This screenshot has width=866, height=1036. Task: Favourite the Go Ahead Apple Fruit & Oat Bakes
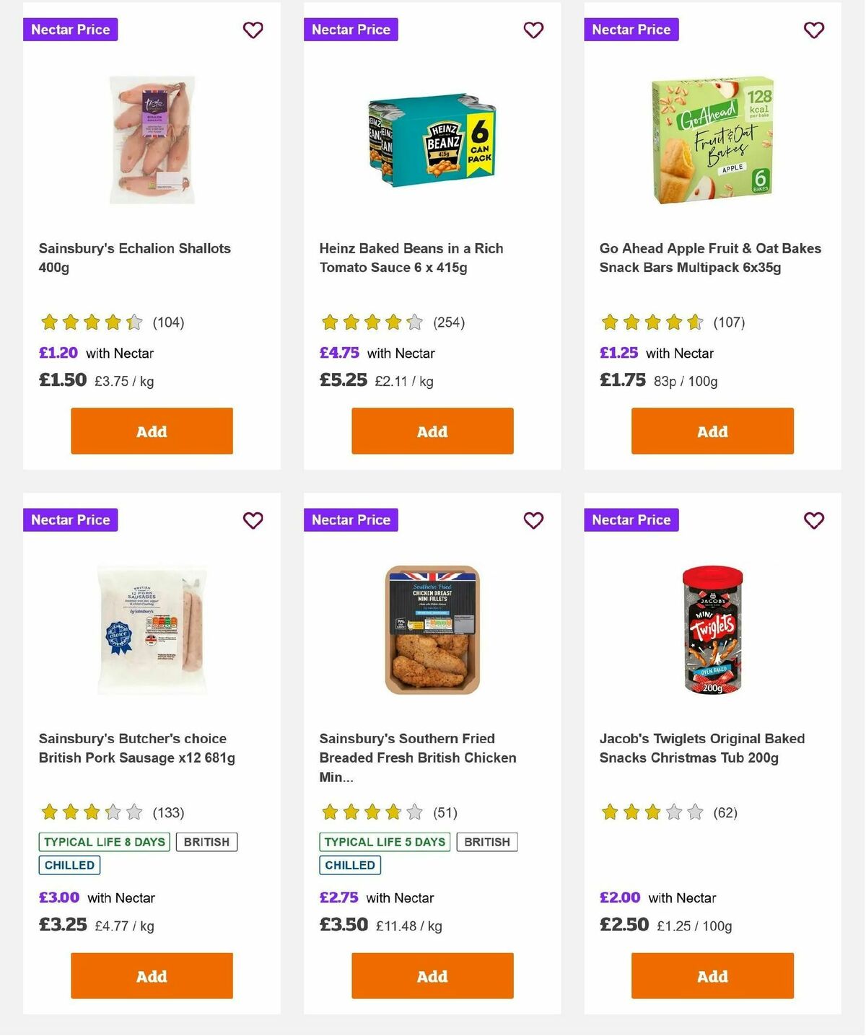coord(814,30)
